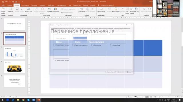The image size is (183, 102).
Task: Open the Фотоальбом photo album tool
Action: coord(28,10)
